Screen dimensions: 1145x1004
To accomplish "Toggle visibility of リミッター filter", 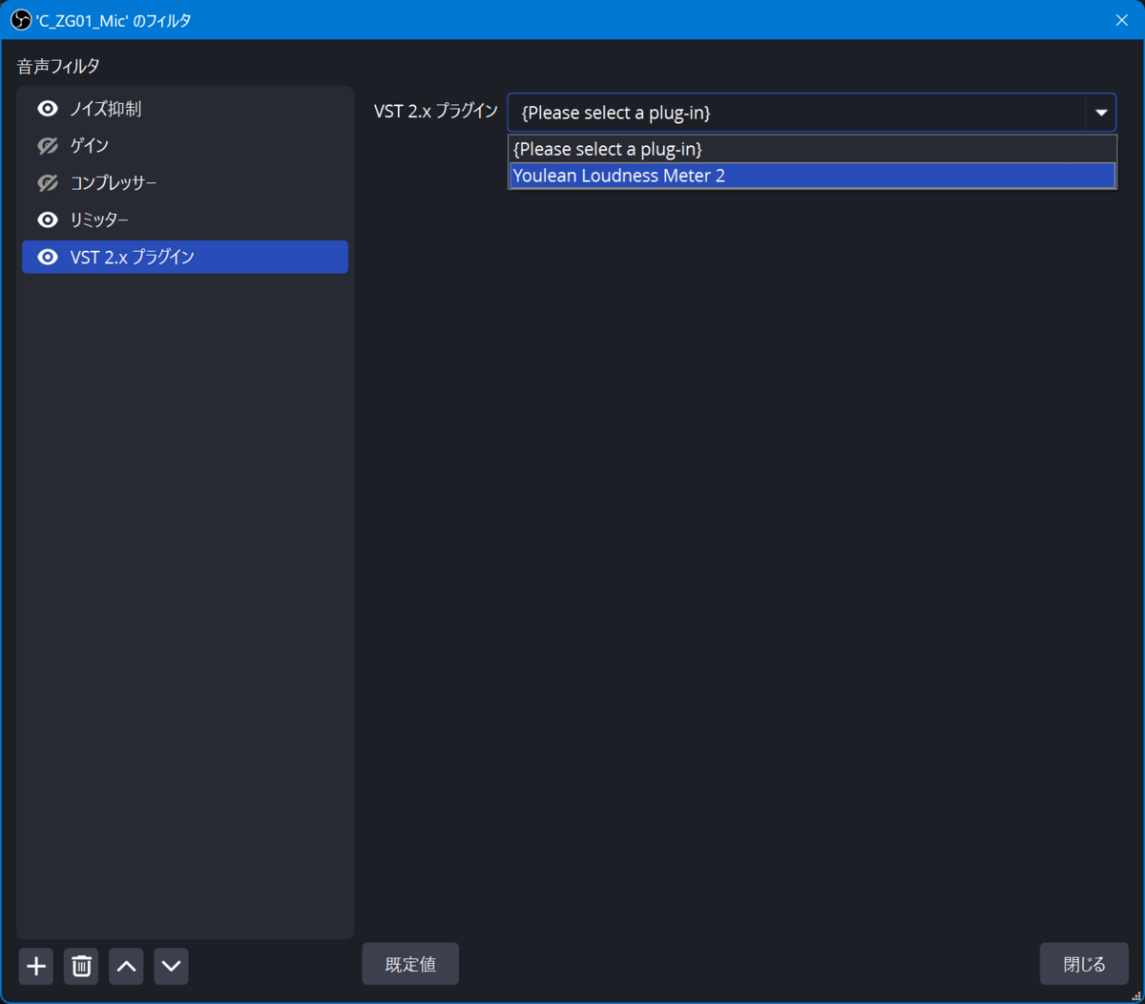I will click(x=48, y=220).
